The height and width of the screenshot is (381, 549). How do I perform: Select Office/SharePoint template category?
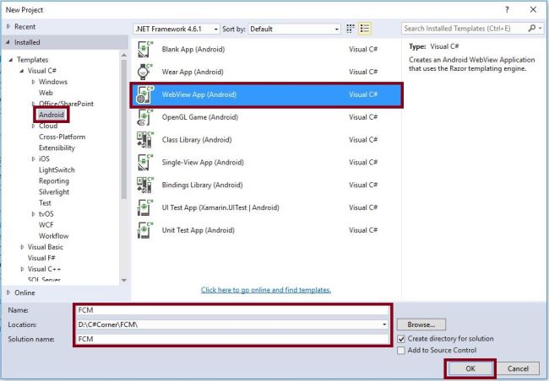tap(66, 104)
